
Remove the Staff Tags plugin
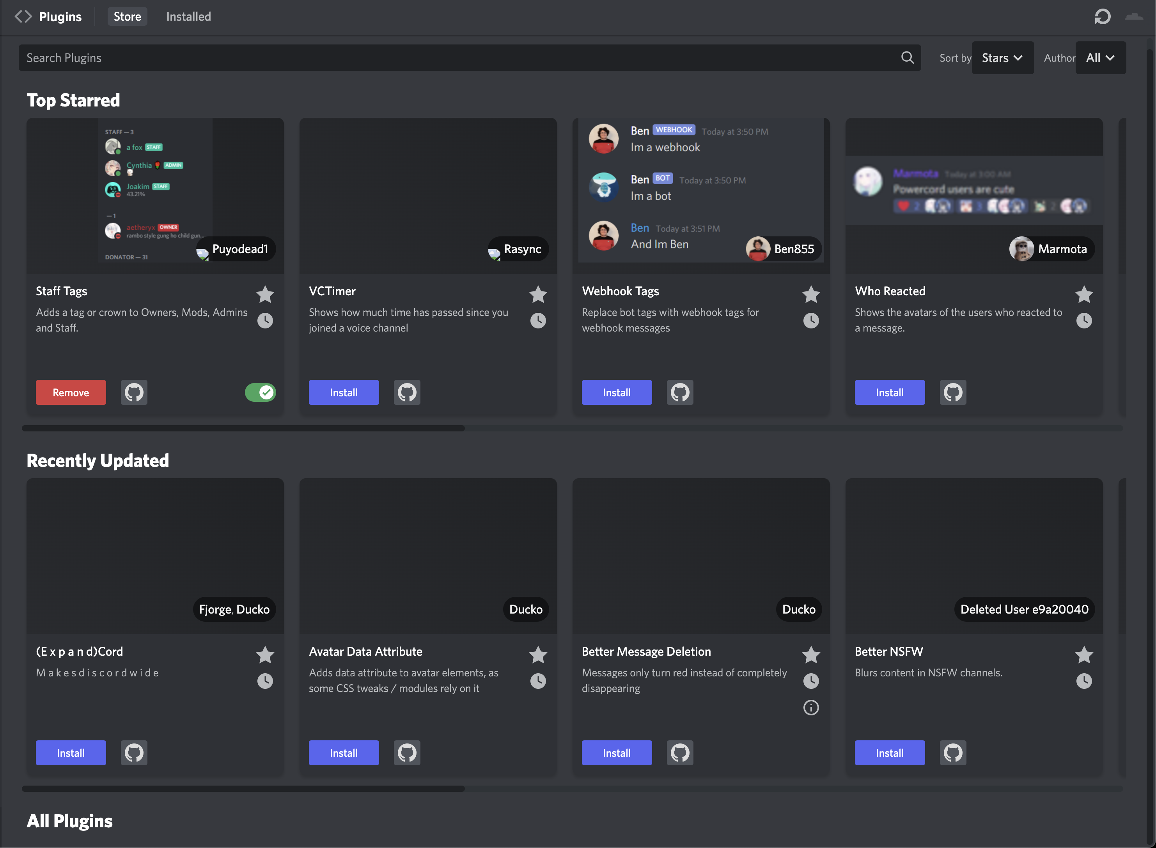(x=70, y=392)
